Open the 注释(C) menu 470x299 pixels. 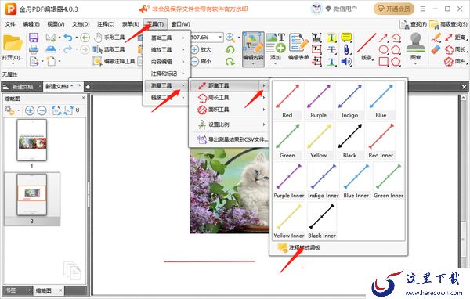(106, 24)
